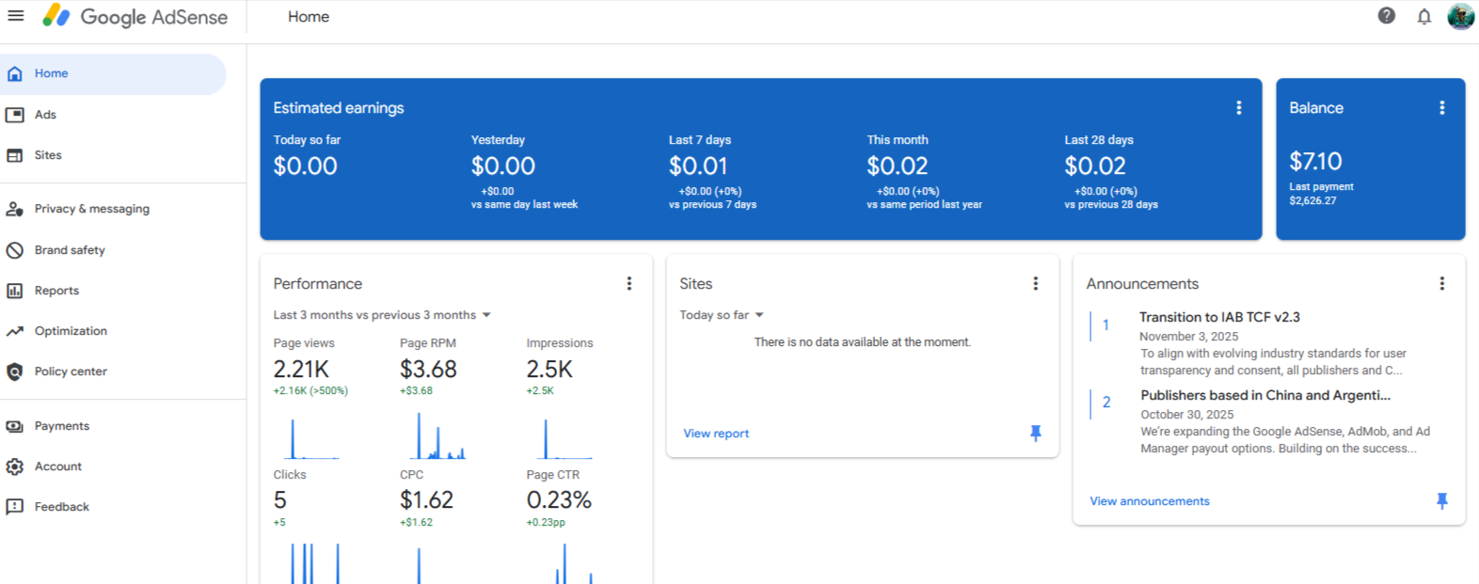Click the help question mark icon
Screen dimensions: 1479x584
tap(1386, 16)
